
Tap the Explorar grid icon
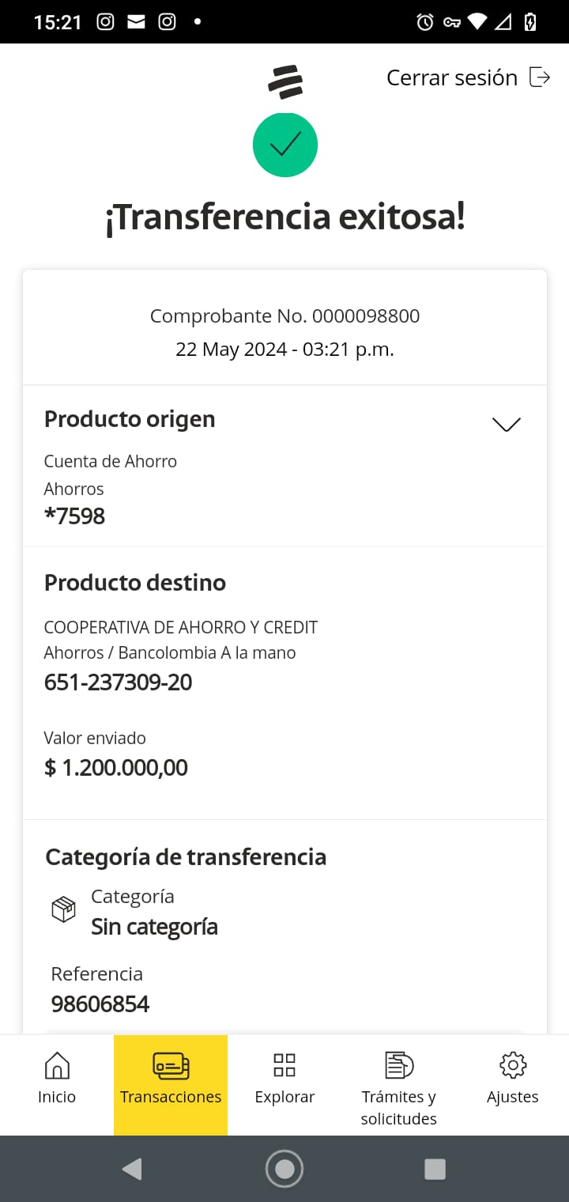click(284, 1065)
